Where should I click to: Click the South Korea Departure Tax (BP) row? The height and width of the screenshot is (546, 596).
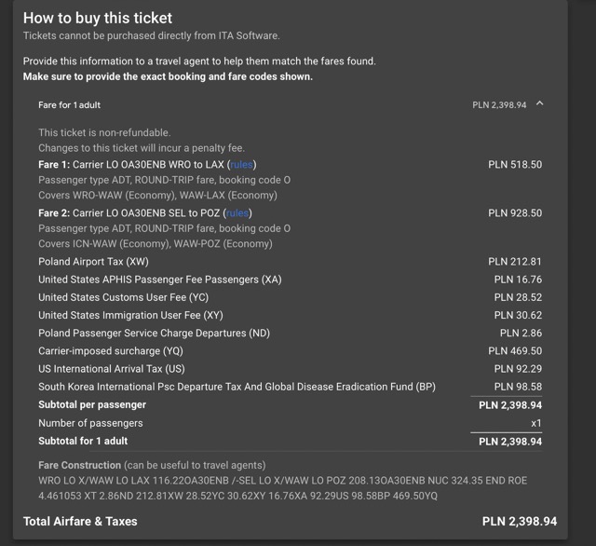[290, 387]
